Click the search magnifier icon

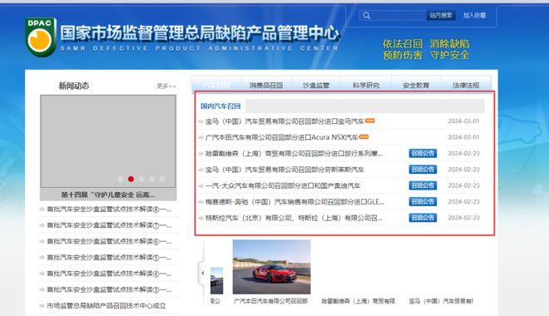[366, 16]
